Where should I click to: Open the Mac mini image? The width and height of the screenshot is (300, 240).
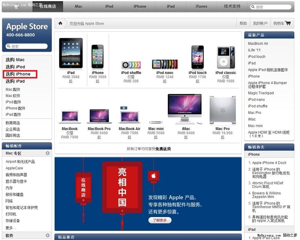tap(156, 122)
